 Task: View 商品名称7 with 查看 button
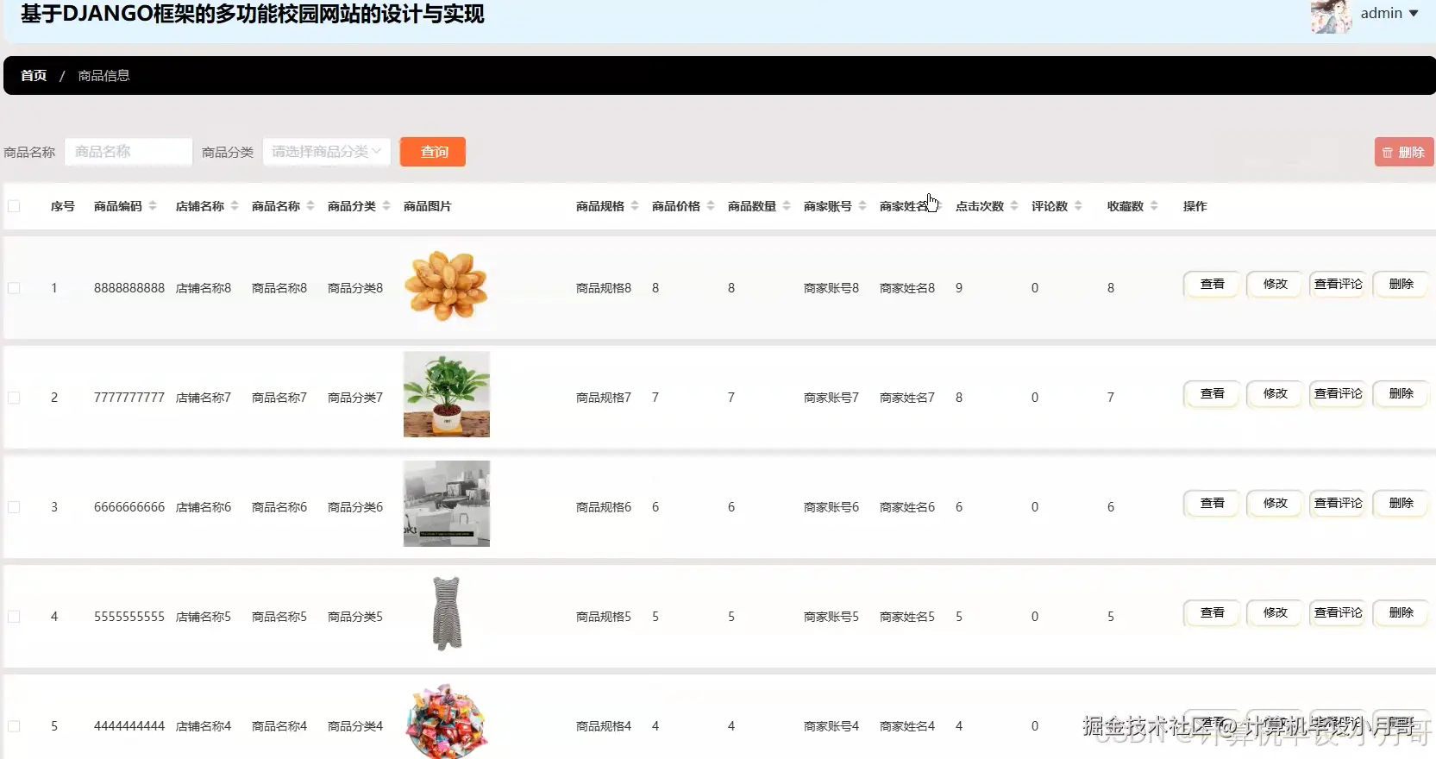pyautogui.click(x=1213, y=393)
